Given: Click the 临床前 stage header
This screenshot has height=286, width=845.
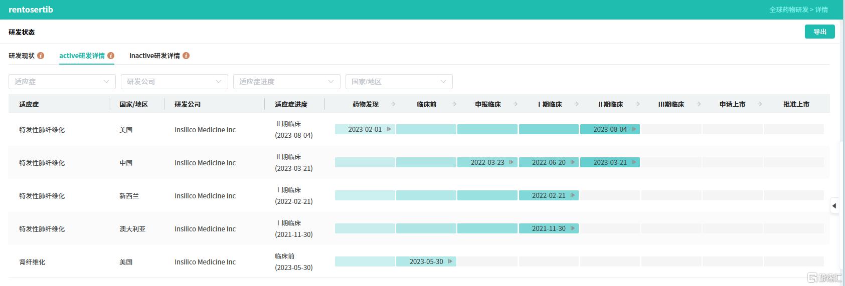Looking at the screenshot, I should point(427,104).
